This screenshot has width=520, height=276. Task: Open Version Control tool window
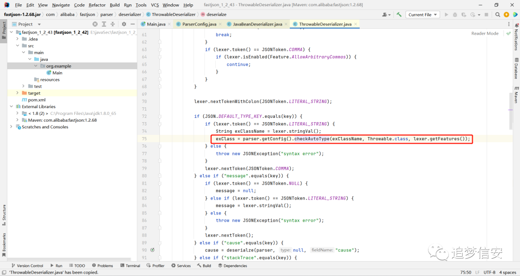pos(27,266)
